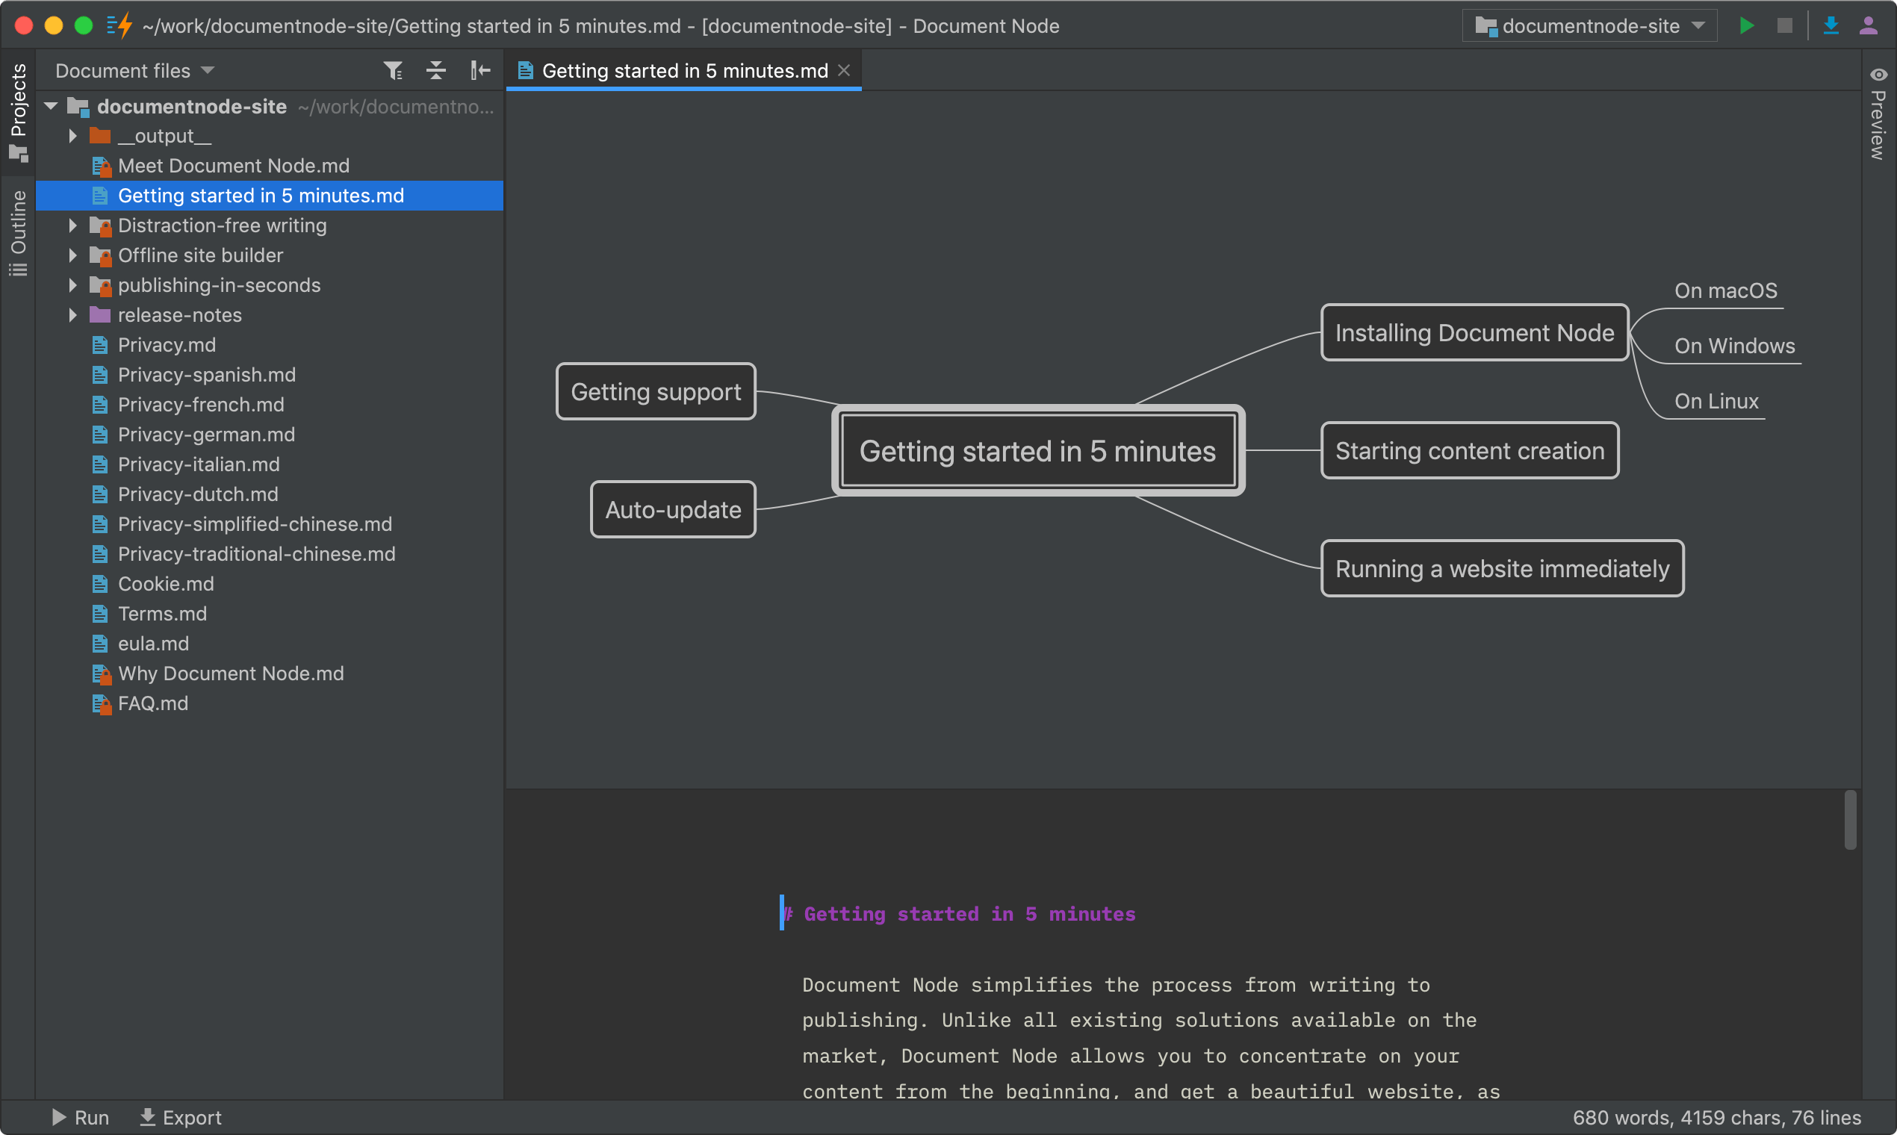The width and height of the screenshot is (1897, 1135).
Task: Click the On Linux mind map leaf
Action: click(1716, 401)
